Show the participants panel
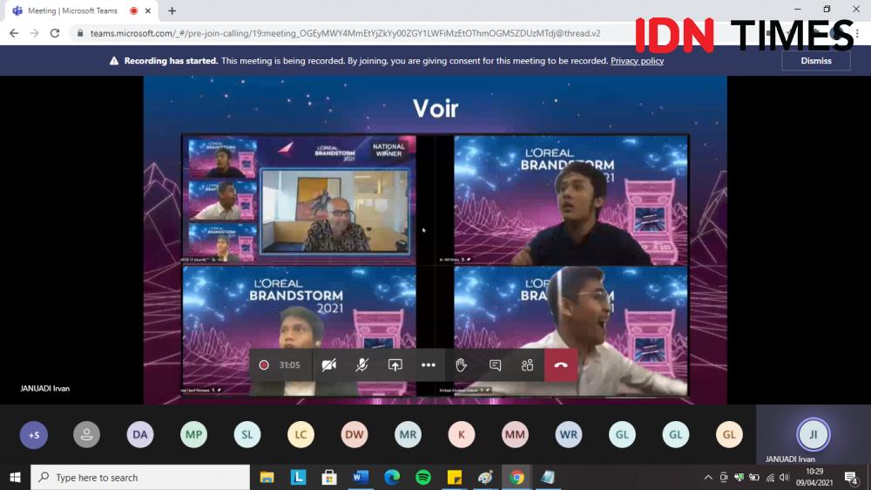The width and height of the screenshot is (871, 490). 527,365
